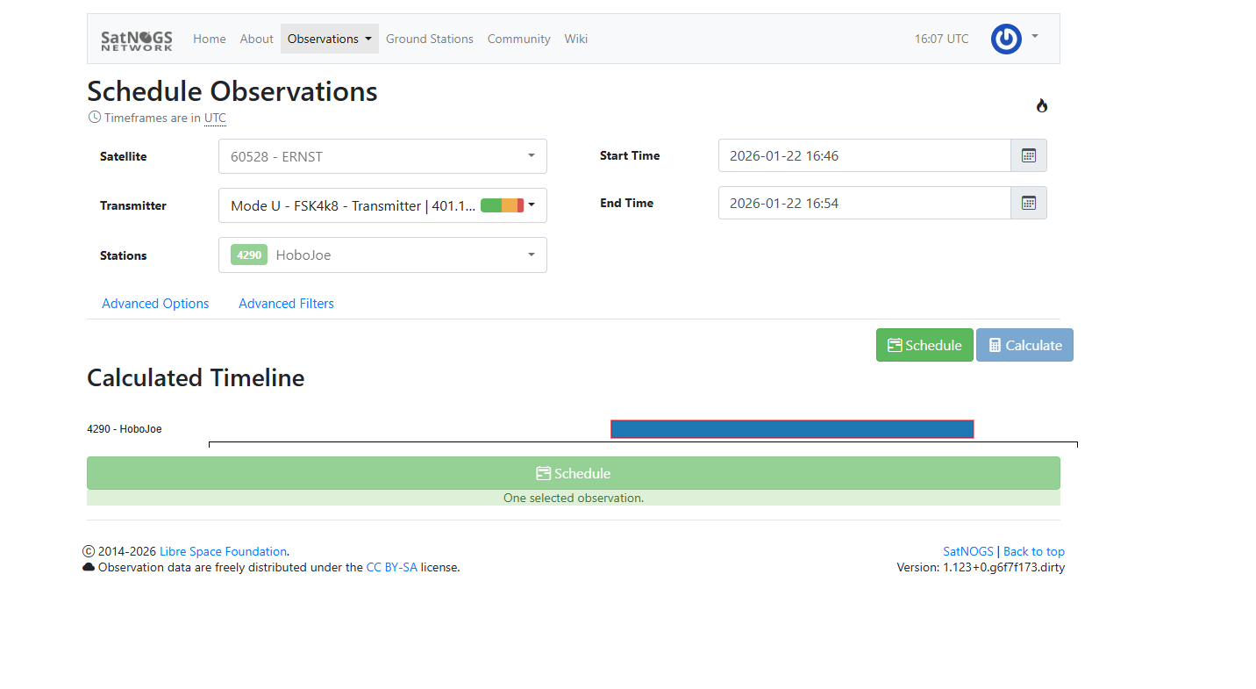Switch to the Advanced Options tab
Screen dimensions: 1256x689
coord(155,304)
